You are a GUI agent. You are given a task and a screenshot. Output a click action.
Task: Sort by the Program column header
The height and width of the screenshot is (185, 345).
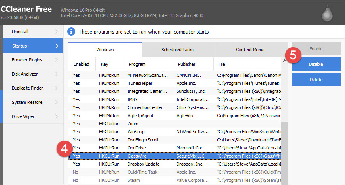point(148,64)
